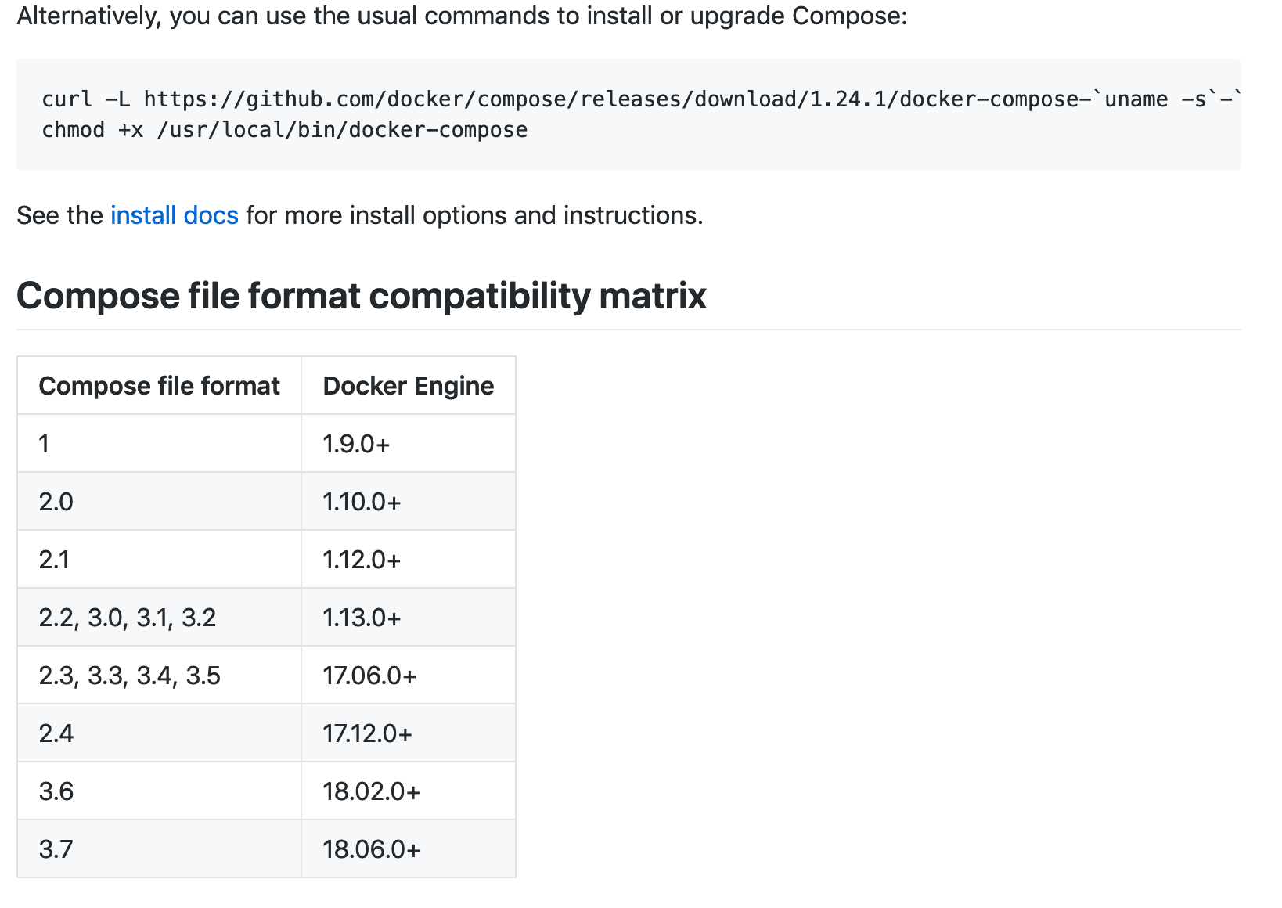Screen dimensions: 1282x908
Task: Select the "3.7" file format cell
Action: [x=56, y=849]
